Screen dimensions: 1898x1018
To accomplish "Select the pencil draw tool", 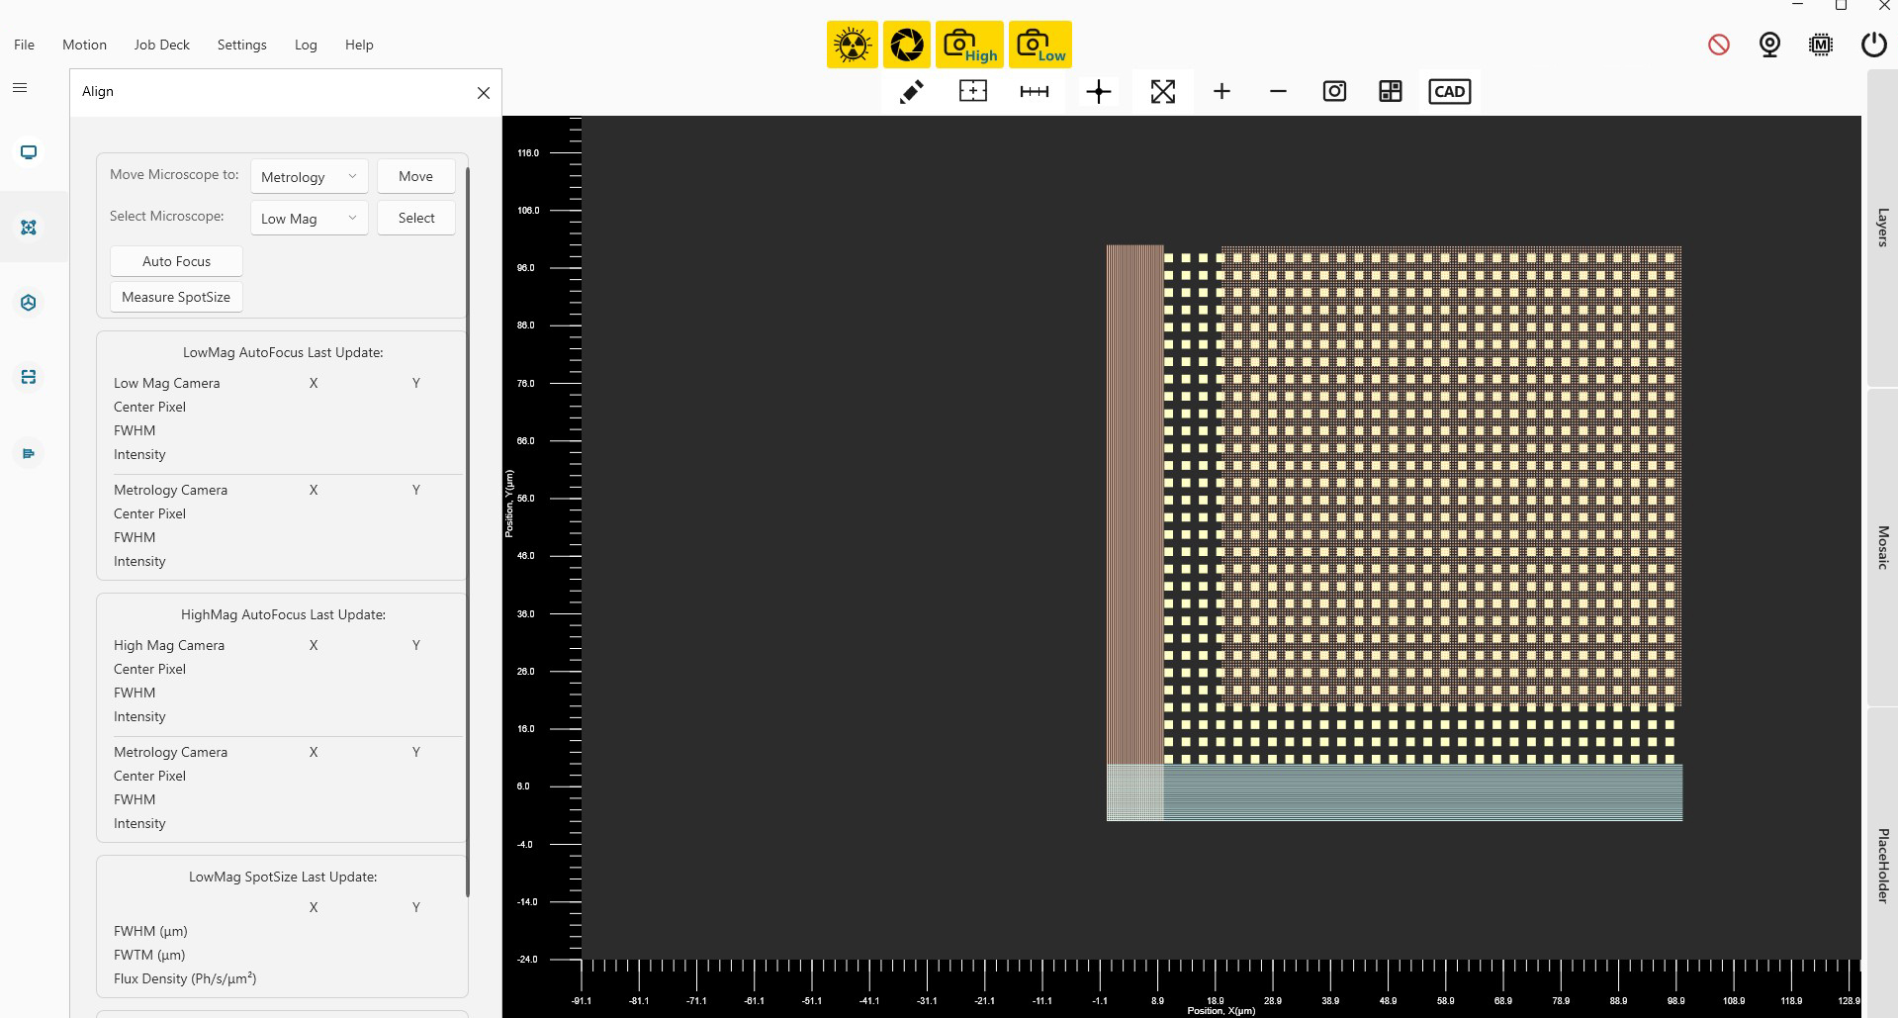I will click(x=911, y=92).
